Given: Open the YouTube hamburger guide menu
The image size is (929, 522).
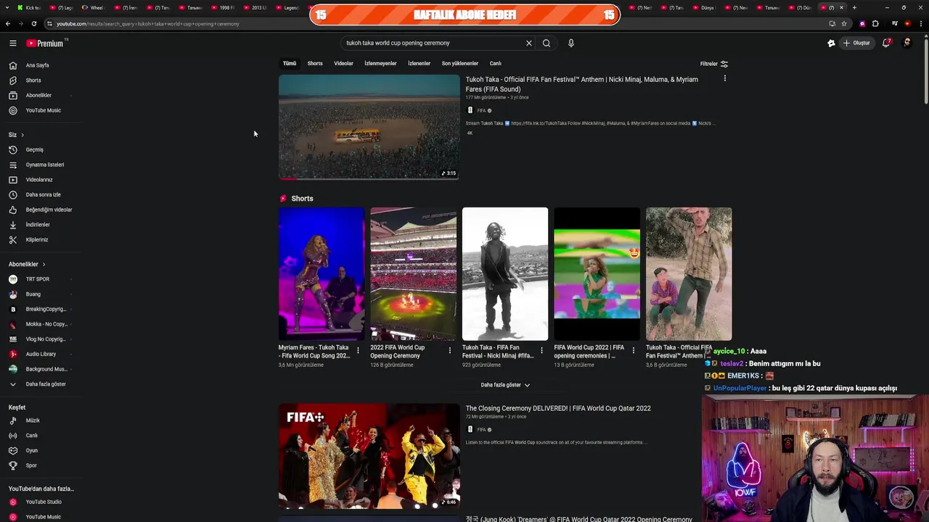Looking at the screenshot, I should (13, 43).
